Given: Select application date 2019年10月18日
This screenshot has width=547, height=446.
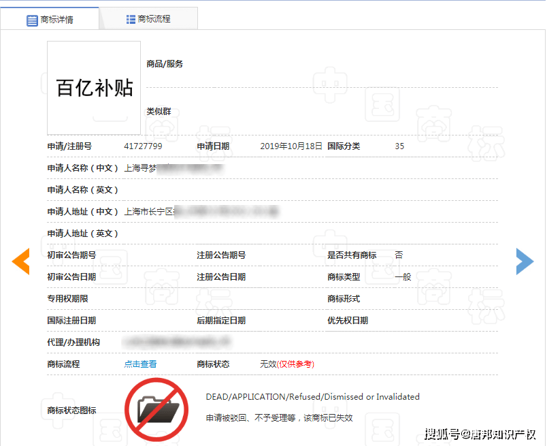Looking at the screenshot, I should pyautogui.click(x=291, y=146).
